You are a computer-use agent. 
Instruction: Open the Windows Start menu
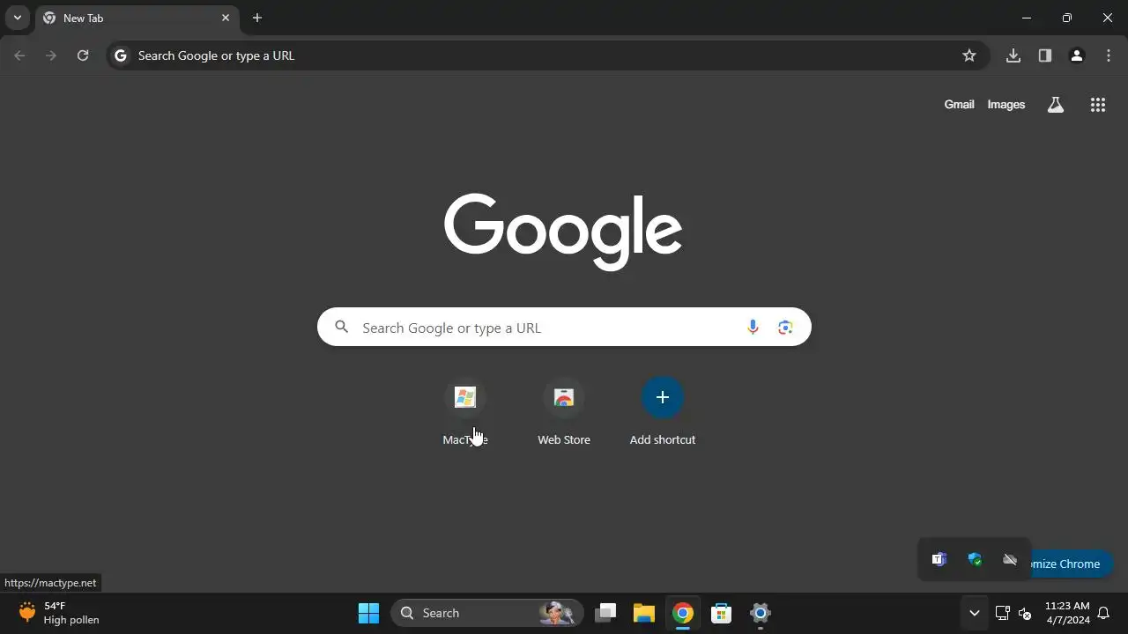coord(368,613)
